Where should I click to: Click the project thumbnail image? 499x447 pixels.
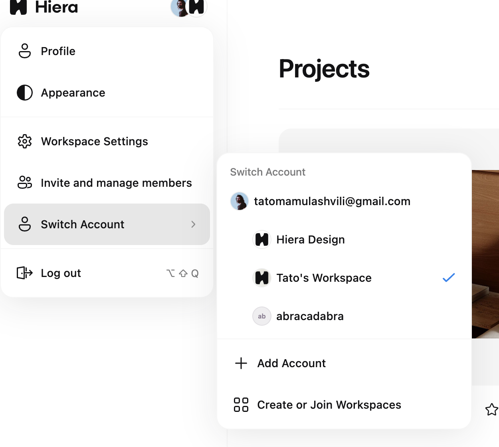pos(485,254)
